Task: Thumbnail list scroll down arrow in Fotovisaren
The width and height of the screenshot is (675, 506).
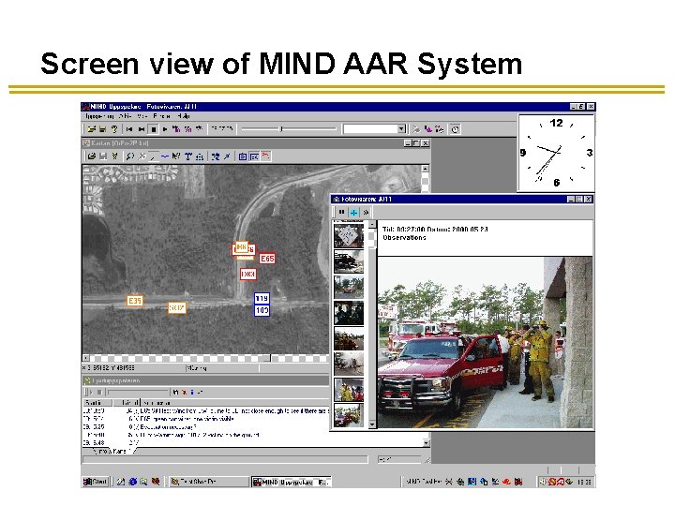Action: pos(372,424)
